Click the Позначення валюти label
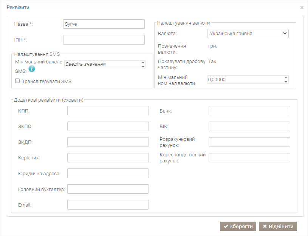The width and height of the screenshot is (308, 236). click(172, 49)
